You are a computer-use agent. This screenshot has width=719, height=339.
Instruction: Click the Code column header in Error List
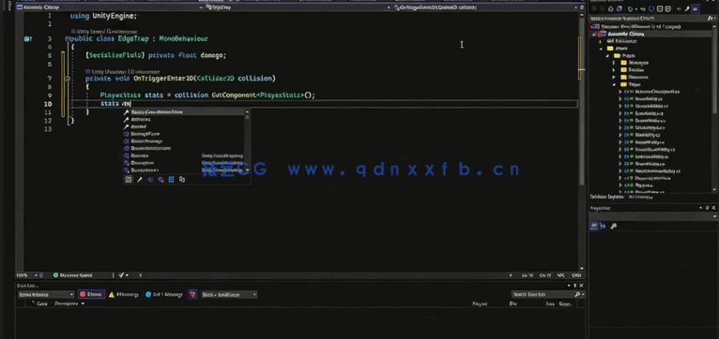[x=42, y=303]
